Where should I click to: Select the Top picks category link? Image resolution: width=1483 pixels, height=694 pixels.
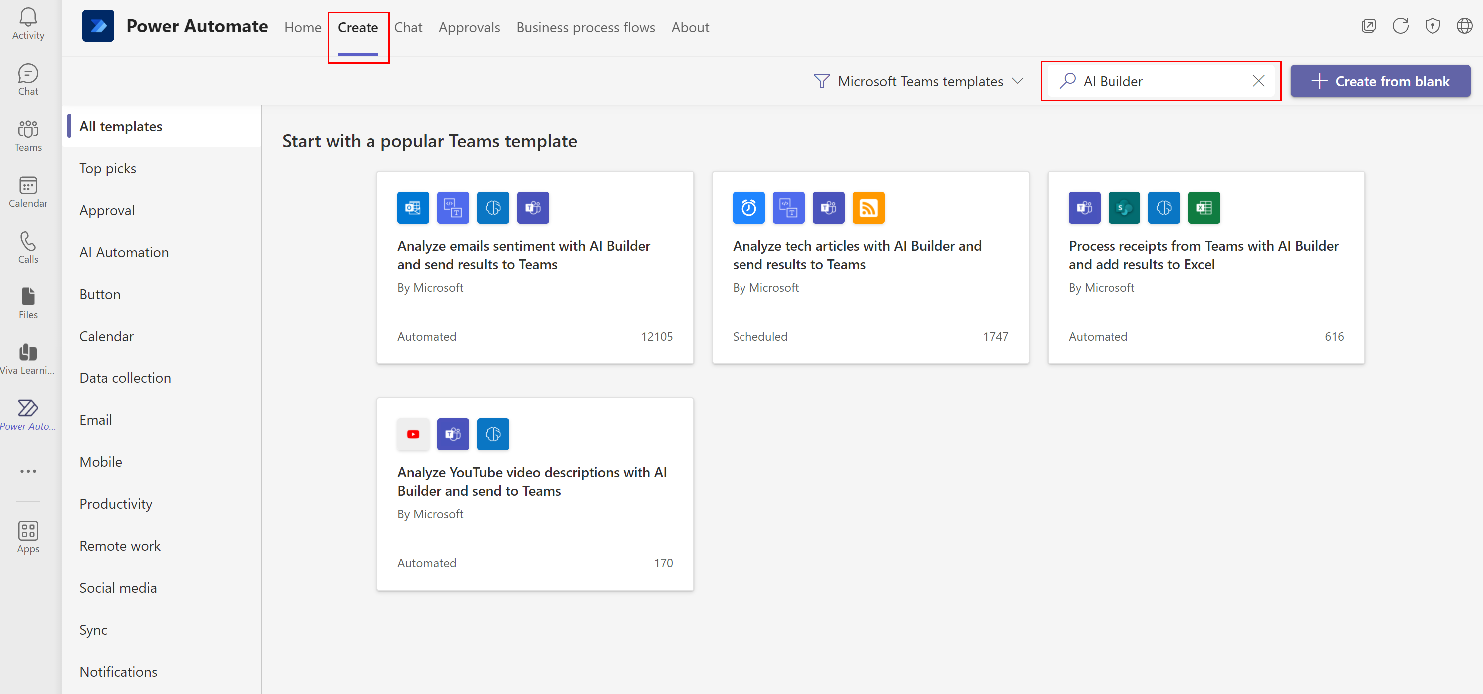pyautogui.click(x=107, y=167)
